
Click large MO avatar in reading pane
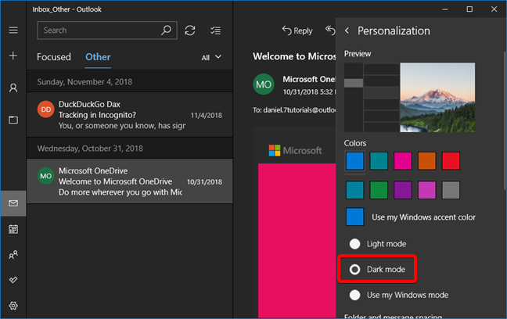[264, 84]
